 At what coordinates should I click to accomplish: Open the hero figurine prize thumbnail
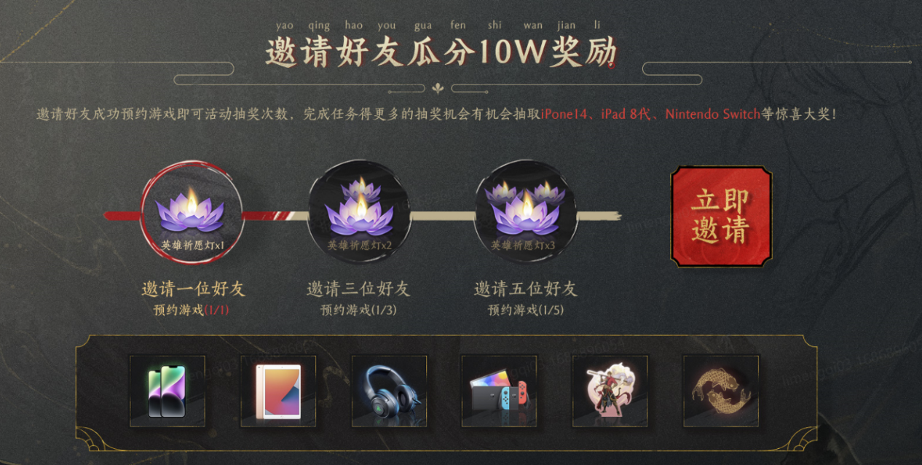pyautogui.click(x=610, y=391)
